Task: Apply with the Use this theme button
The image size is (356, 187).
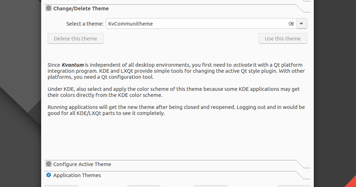Action: click(x=283, y=39)
